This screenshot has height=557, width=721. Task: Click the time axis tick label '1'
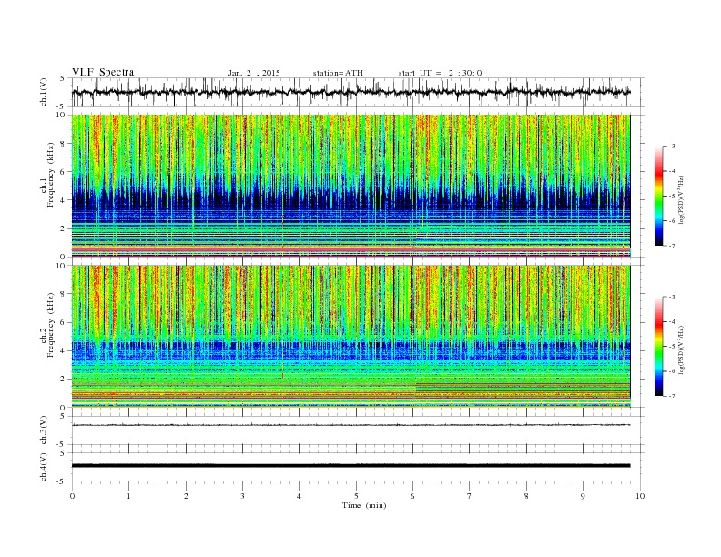click(129, 496)
